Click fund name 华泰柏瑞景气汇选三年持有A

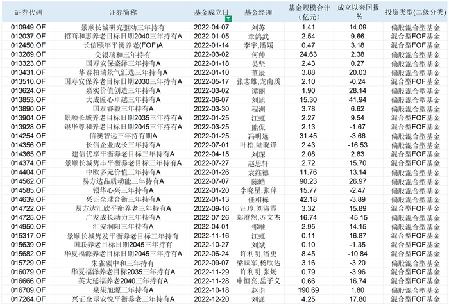(x=123, y=72)
